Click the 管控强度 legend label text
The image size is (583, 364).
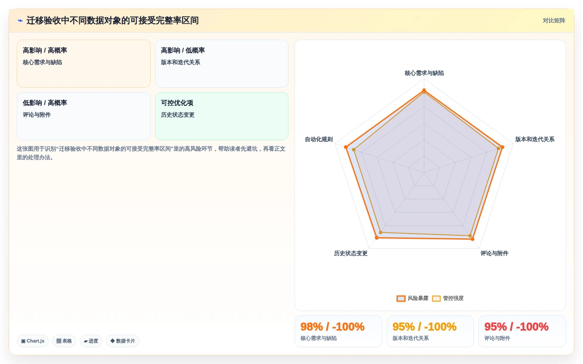[x=453, y=298]
